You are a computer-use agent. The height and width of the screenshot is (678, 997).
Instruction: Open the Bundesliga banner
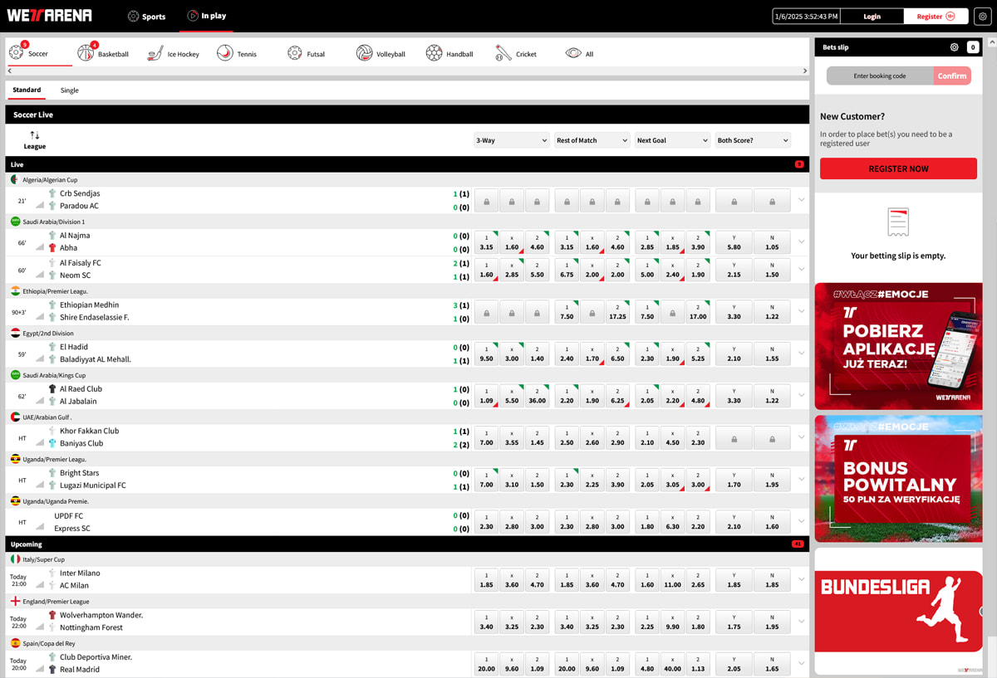point(898,611)
